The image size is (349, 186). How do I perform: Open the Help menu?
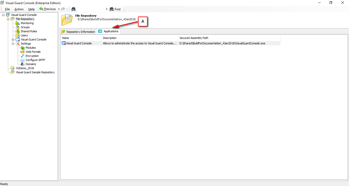tap(31, 9)
